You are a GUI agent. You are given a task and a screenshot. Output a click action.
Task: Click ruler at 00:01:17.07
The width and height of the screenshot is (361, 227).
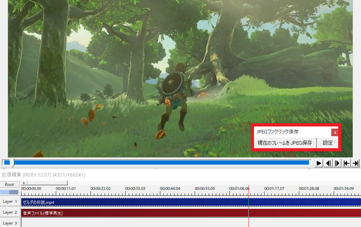click(274, 188)
